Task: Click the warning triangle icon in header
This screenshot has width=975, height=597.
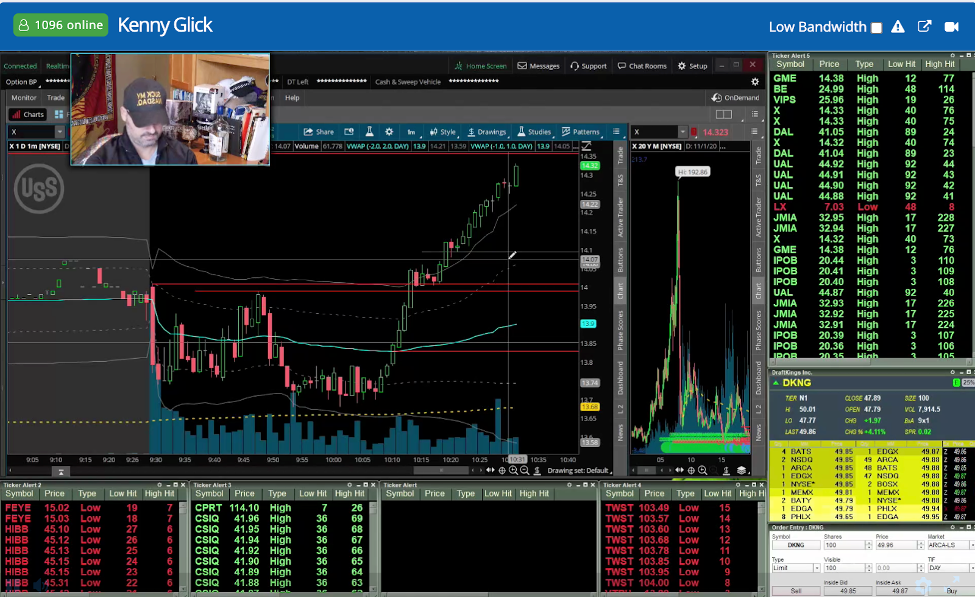Action: coord(898,27)
